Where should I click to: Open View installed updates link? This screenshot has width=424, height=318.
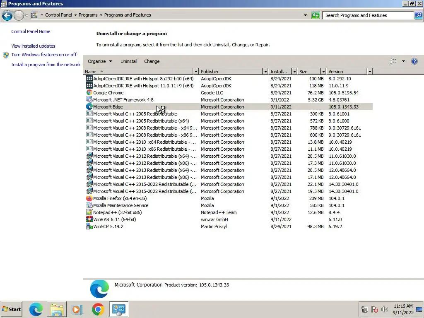tap(33, 46)
